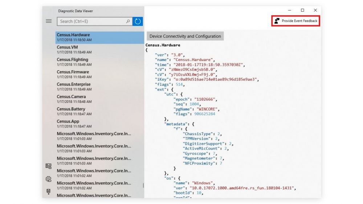Viewport: 363px width, 204px height.
Task: Select the Census.VM event
Action: coord(100,50)
